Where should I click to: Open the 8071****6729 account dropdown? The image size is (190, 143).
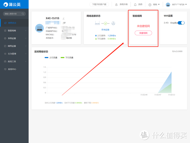pyautogui.click(x=179, y=4)
